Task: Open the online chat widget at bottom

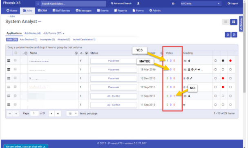Action: (x=26, y=146)
